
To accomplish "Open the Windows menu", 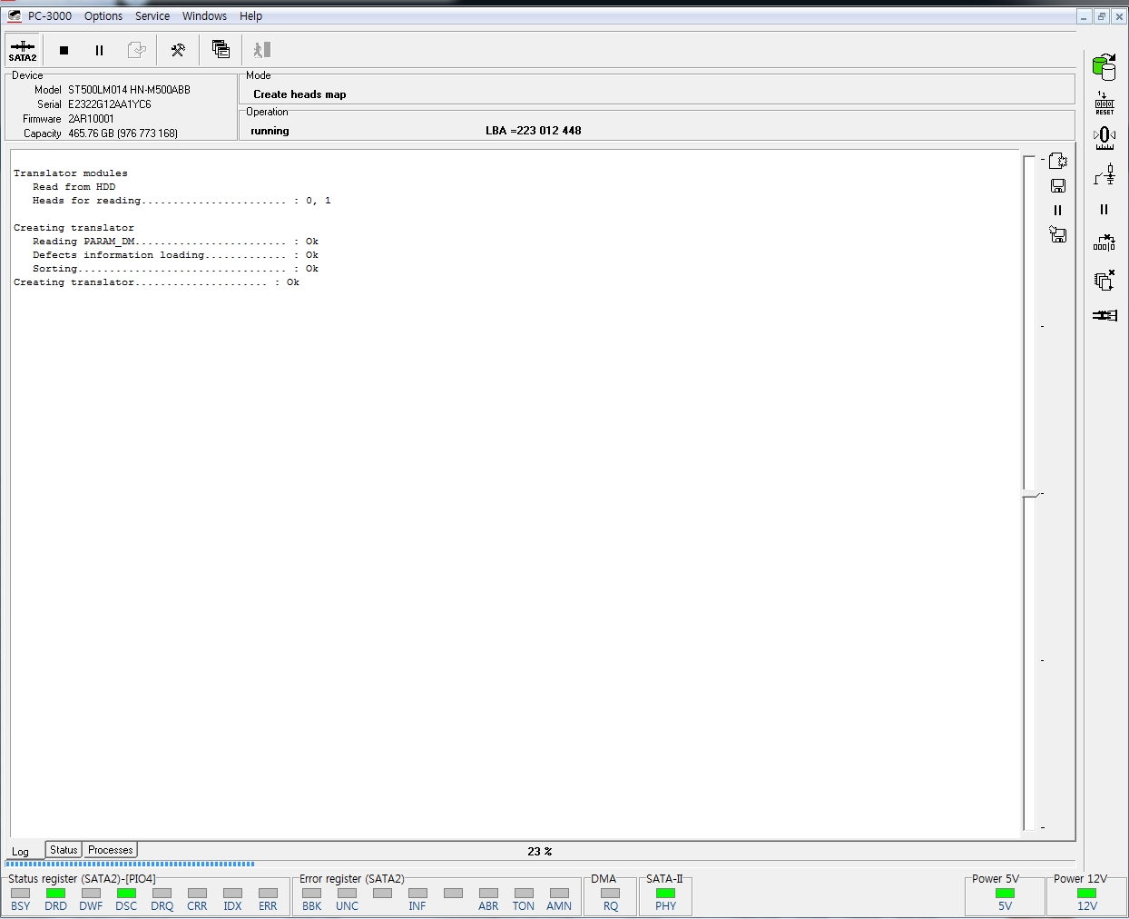I will (x=204, y=16).
